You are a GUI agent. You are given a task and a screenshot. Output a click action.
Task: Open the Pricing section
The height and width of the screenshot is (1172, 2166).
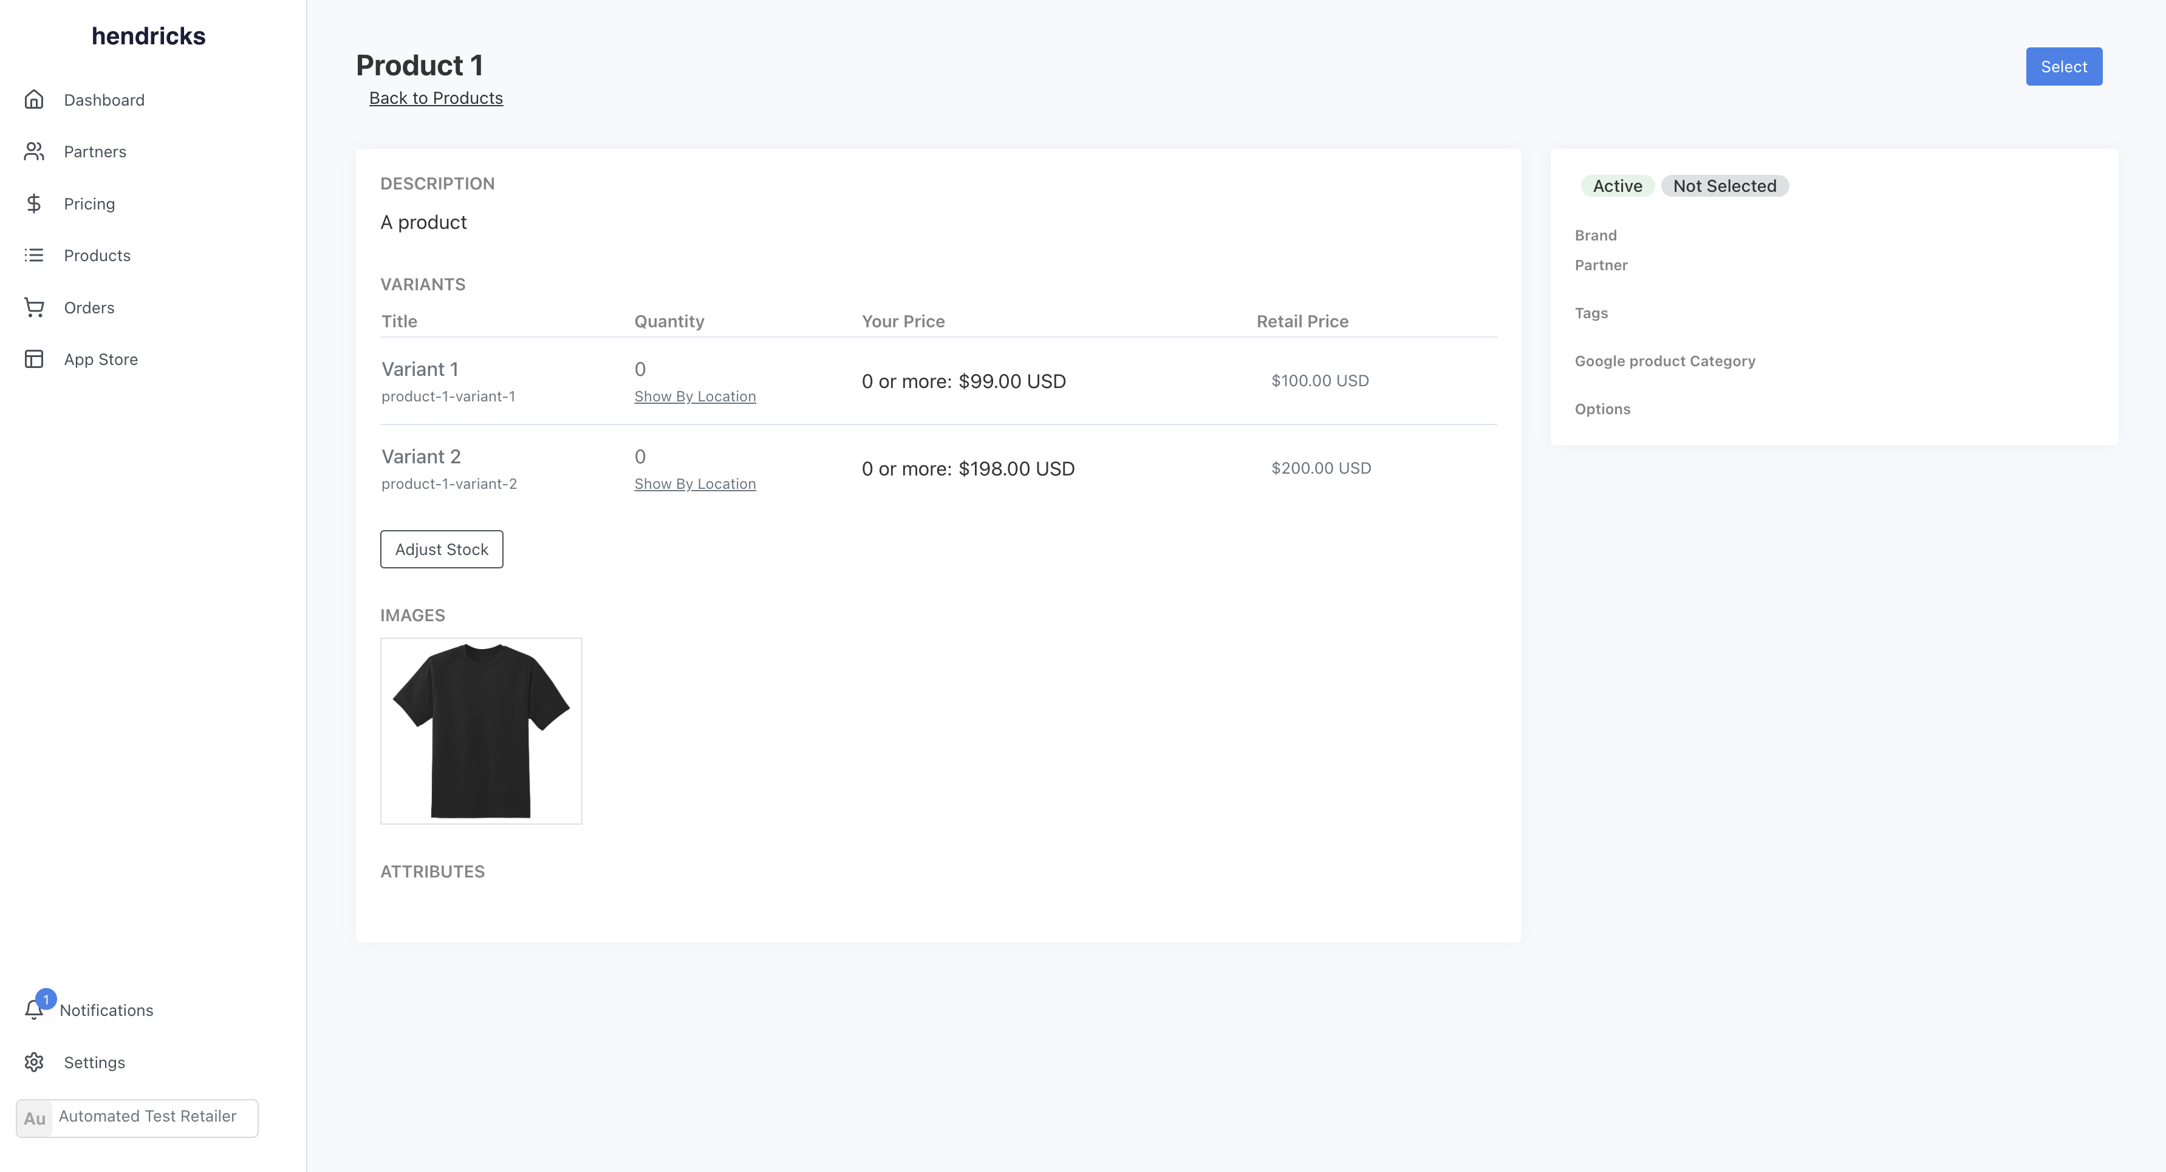tap(89, 203)
